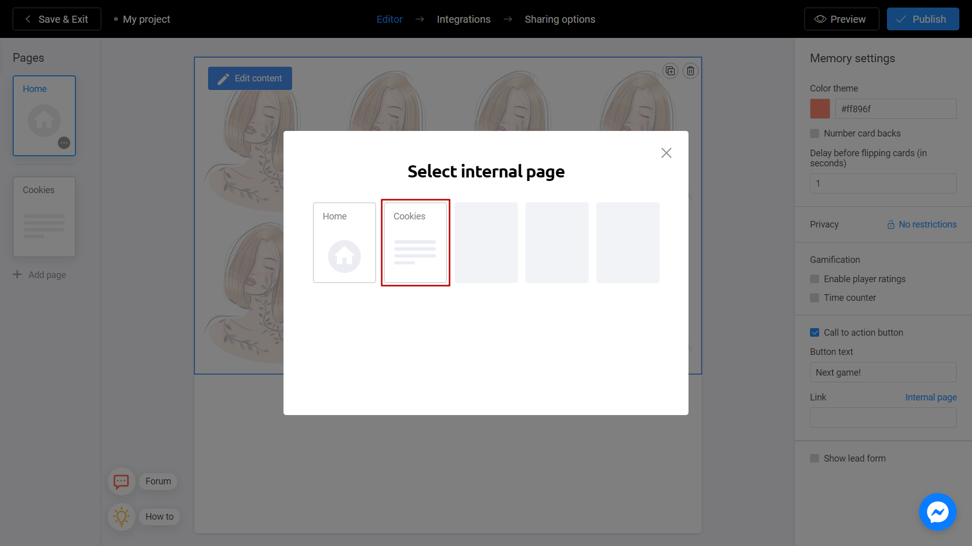Toggle the Show lead form checkbox

(x=815, y=459)
